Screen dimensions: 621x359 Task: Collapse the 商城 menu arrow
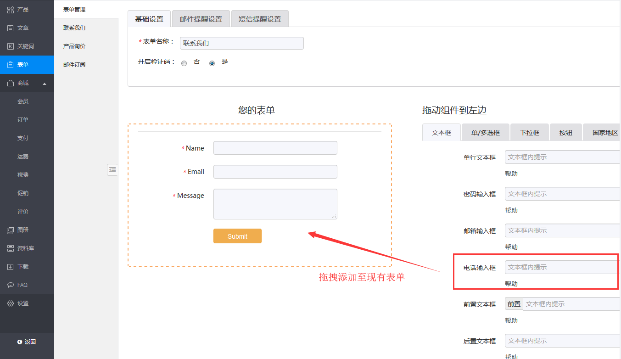tap(45, 84)
